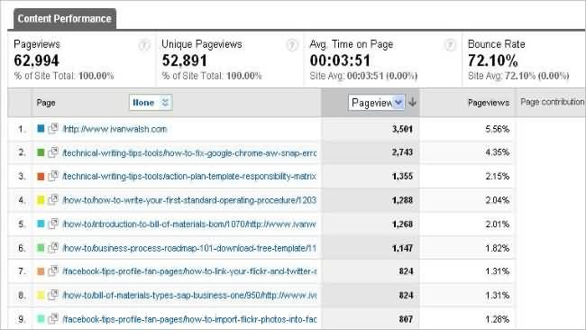Image resolution: width=586 pixels, height=330 pixels.
Task: Open external link icon for action-plan-template row
Action: click(53, 176)
